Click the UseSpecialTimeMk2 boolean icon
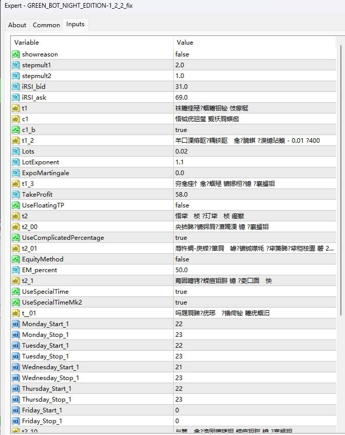 click(16, 302)
